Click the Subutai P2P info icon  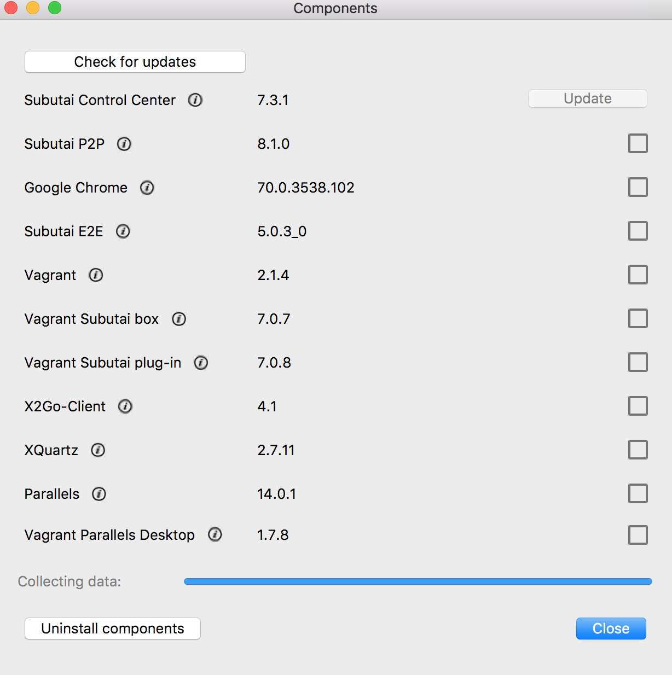(124, 144)
